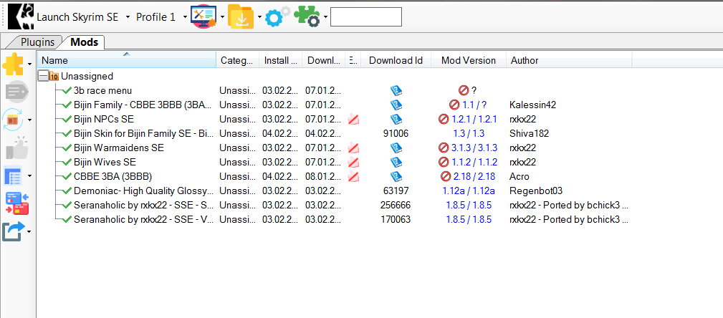This screenshot has height=318, width=723.
Task: Disable the Bijin Wives SE mod checkmark
Action: point(67,162)
